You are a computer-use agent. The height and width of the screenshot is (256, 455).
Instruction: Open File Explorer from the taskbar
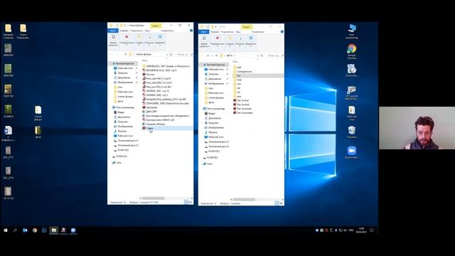pyautogui.click(x=54, y=230)
